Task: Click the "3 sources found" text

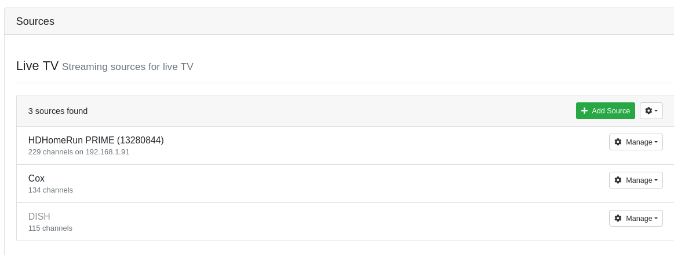Action: (x=58, y=111)
